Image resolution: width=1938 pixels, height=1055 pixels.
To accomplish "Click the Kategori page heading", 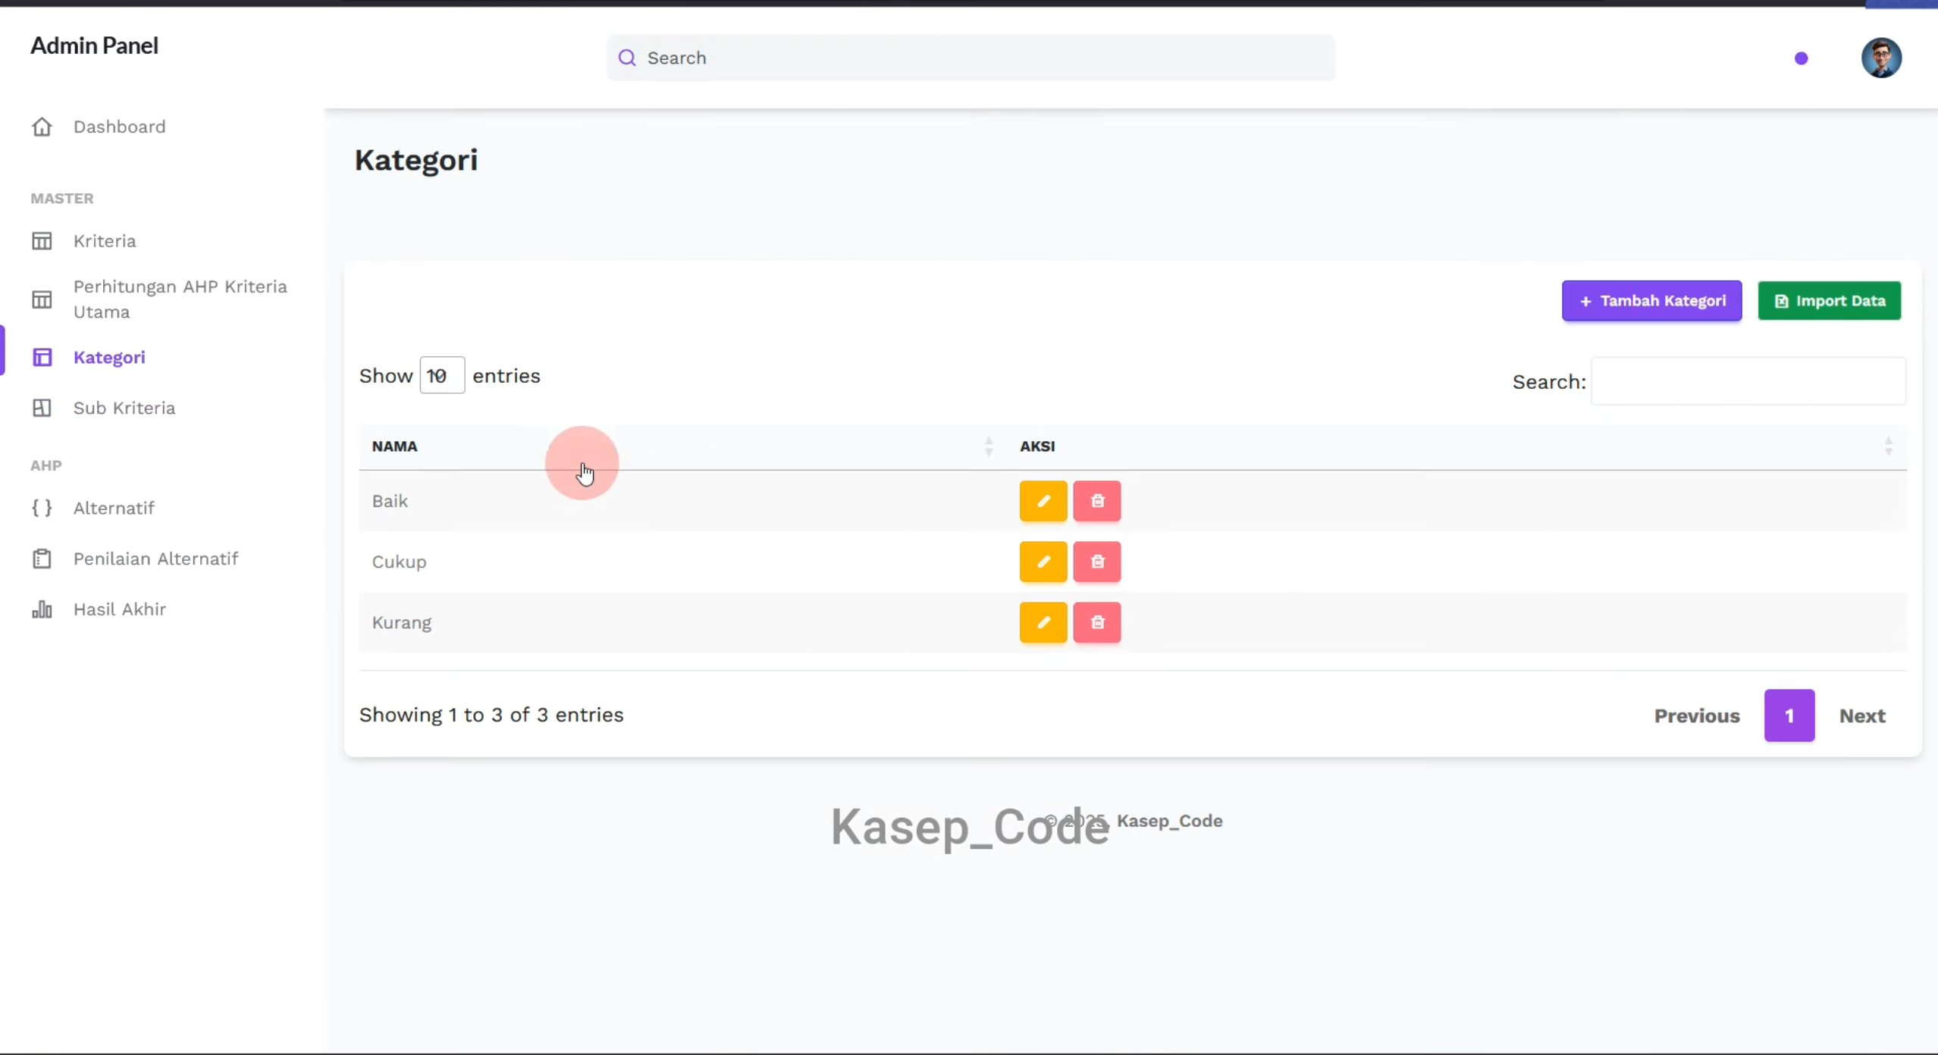I will click(416, 160).
